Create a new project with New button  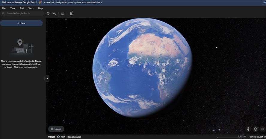click(x=21, y=23)
